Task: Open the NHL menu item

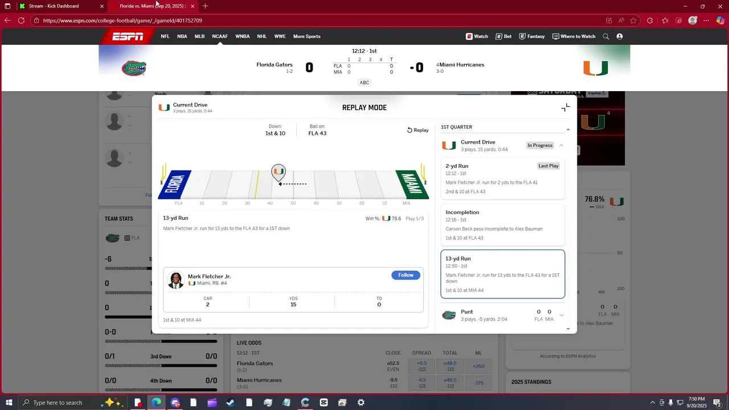Action: pyautogui.click(x=262, y=36)
